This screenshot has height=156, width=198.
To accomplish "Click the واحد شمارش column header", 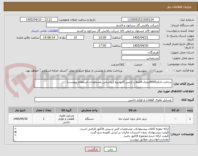I will click(89, 110).
